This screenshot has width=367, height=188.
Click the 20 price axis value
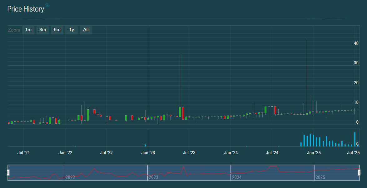[356, 83]
